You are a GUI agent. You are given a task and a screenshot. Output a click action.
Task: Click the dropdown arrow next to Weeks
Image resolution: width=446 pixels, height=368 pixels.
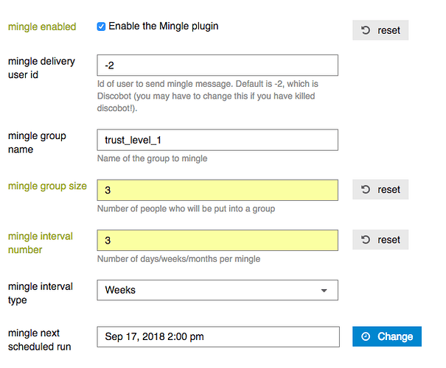pyautogui.click(x=324, y=291)
